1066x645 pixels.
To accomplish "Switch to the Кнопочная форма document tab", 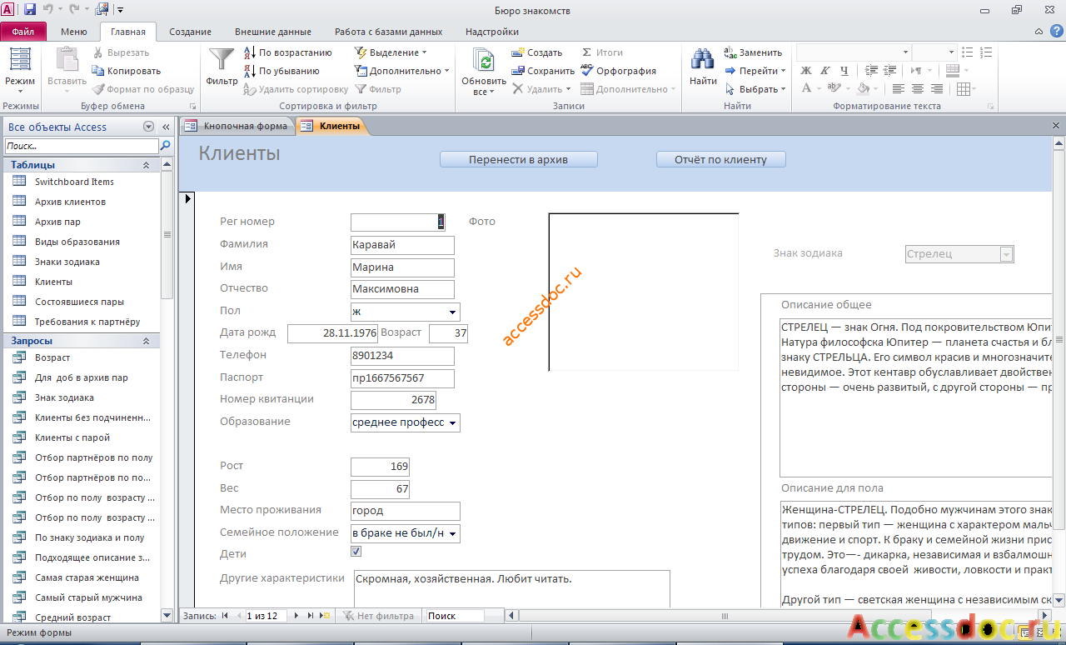I will pyautogui.click(x=237, y=127).
